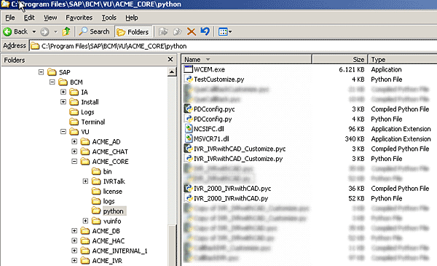Collapse the VU folder node

tap(63, 131)
